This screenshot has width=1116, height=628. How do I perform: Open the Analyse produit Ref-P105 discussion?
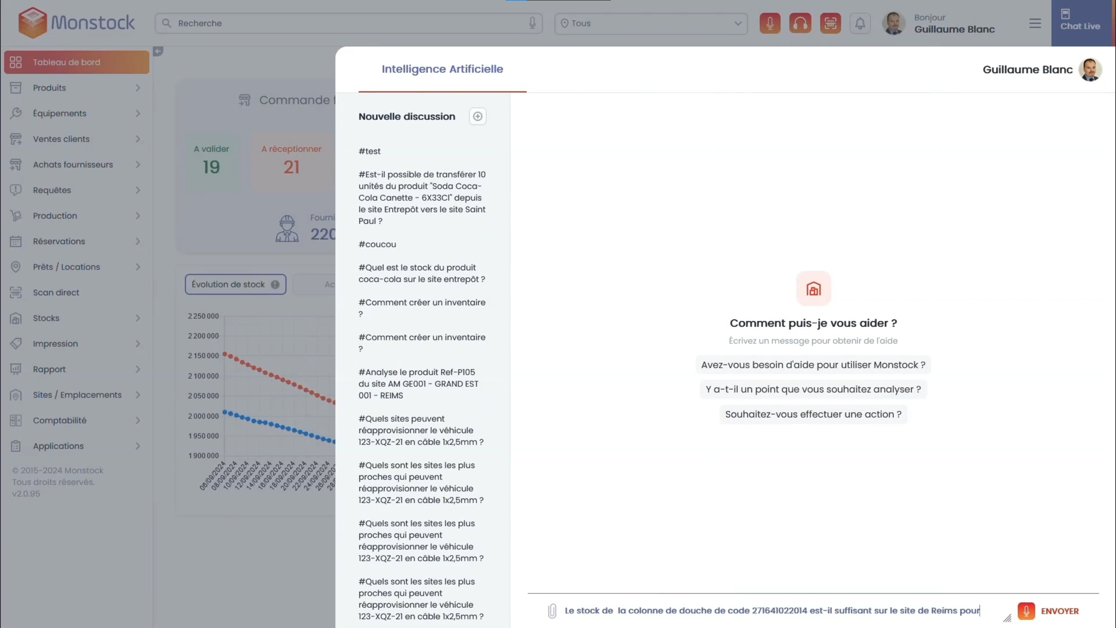[x=418, y=384]
